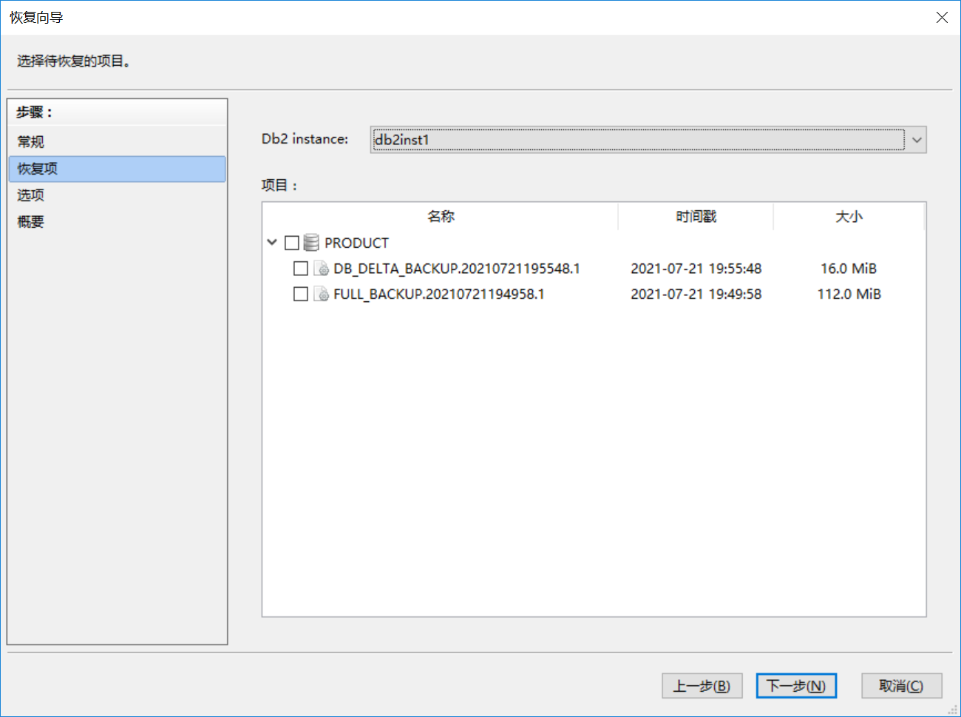Switch to the 选项 step
Screen dimensions: 961x717
(x=31, y=195)
